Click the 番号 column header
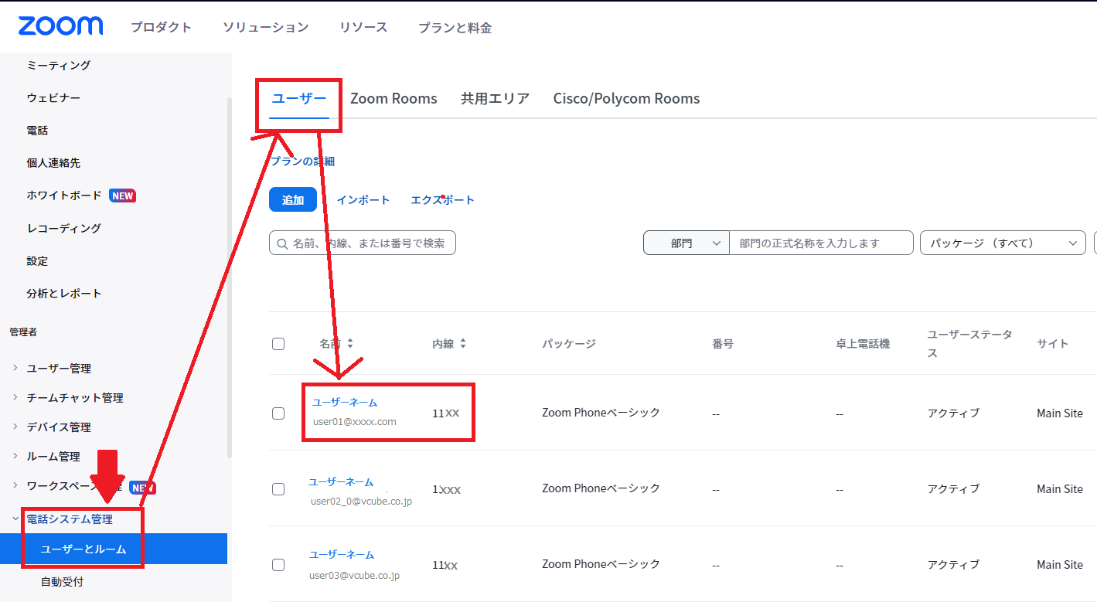 (723, 344)
